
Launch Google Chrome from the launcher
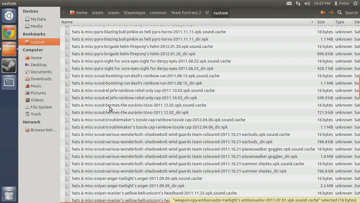click(x=9, y=33)
